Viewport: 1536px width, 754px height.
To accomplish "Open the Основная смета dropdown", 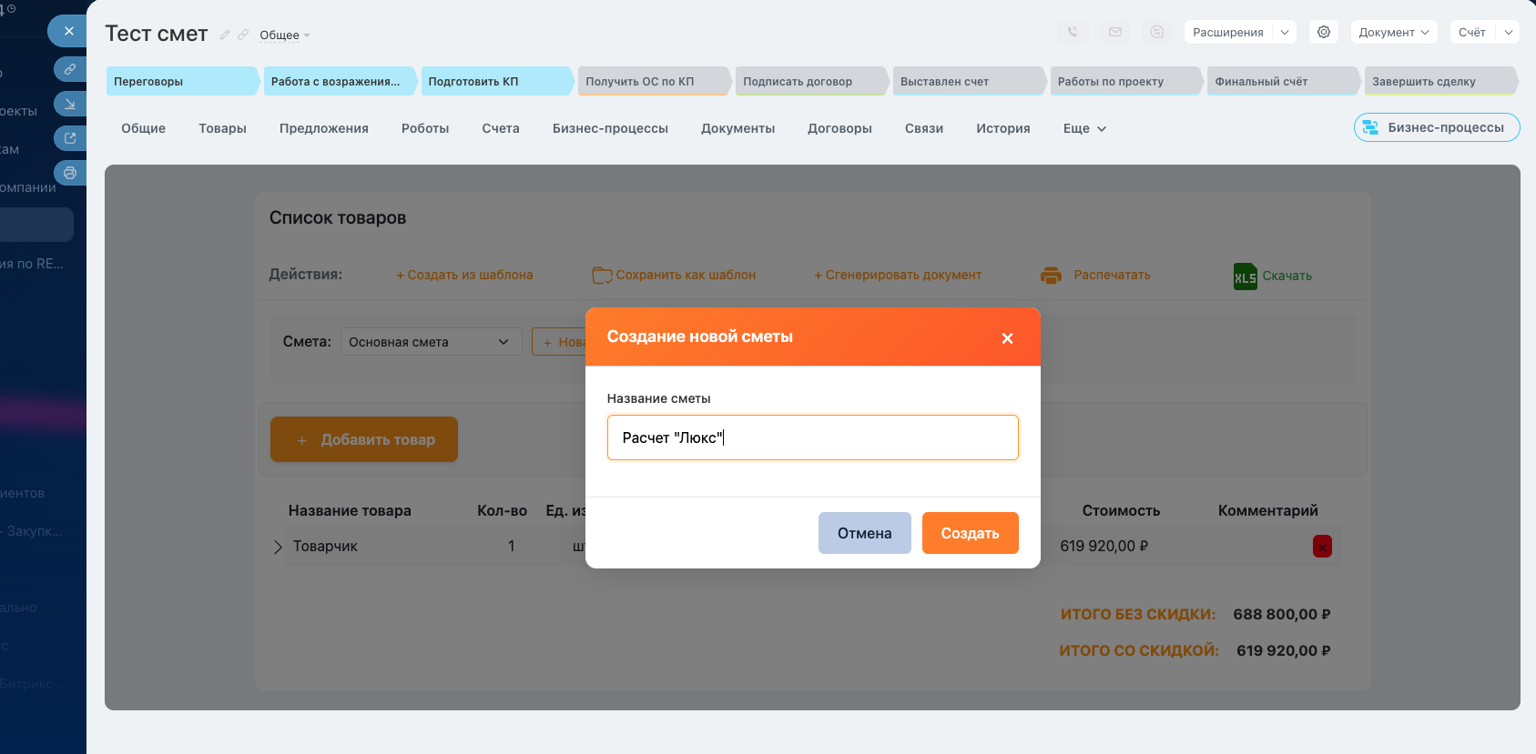I will [x=432, y=342].
